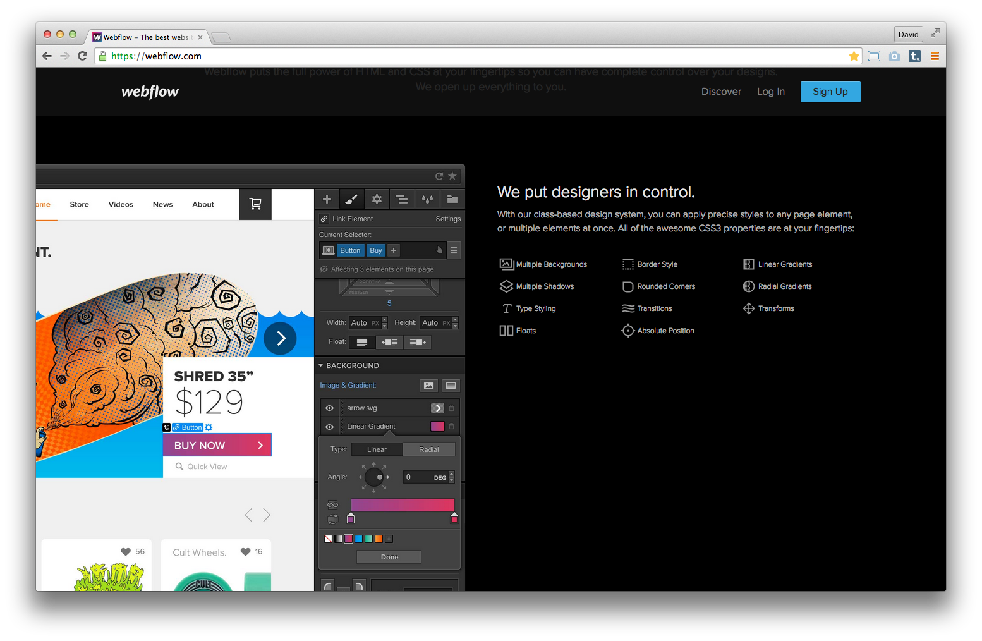
Task: Click the repeating gradient infinity icon
Action: click(x=332, y=504)
